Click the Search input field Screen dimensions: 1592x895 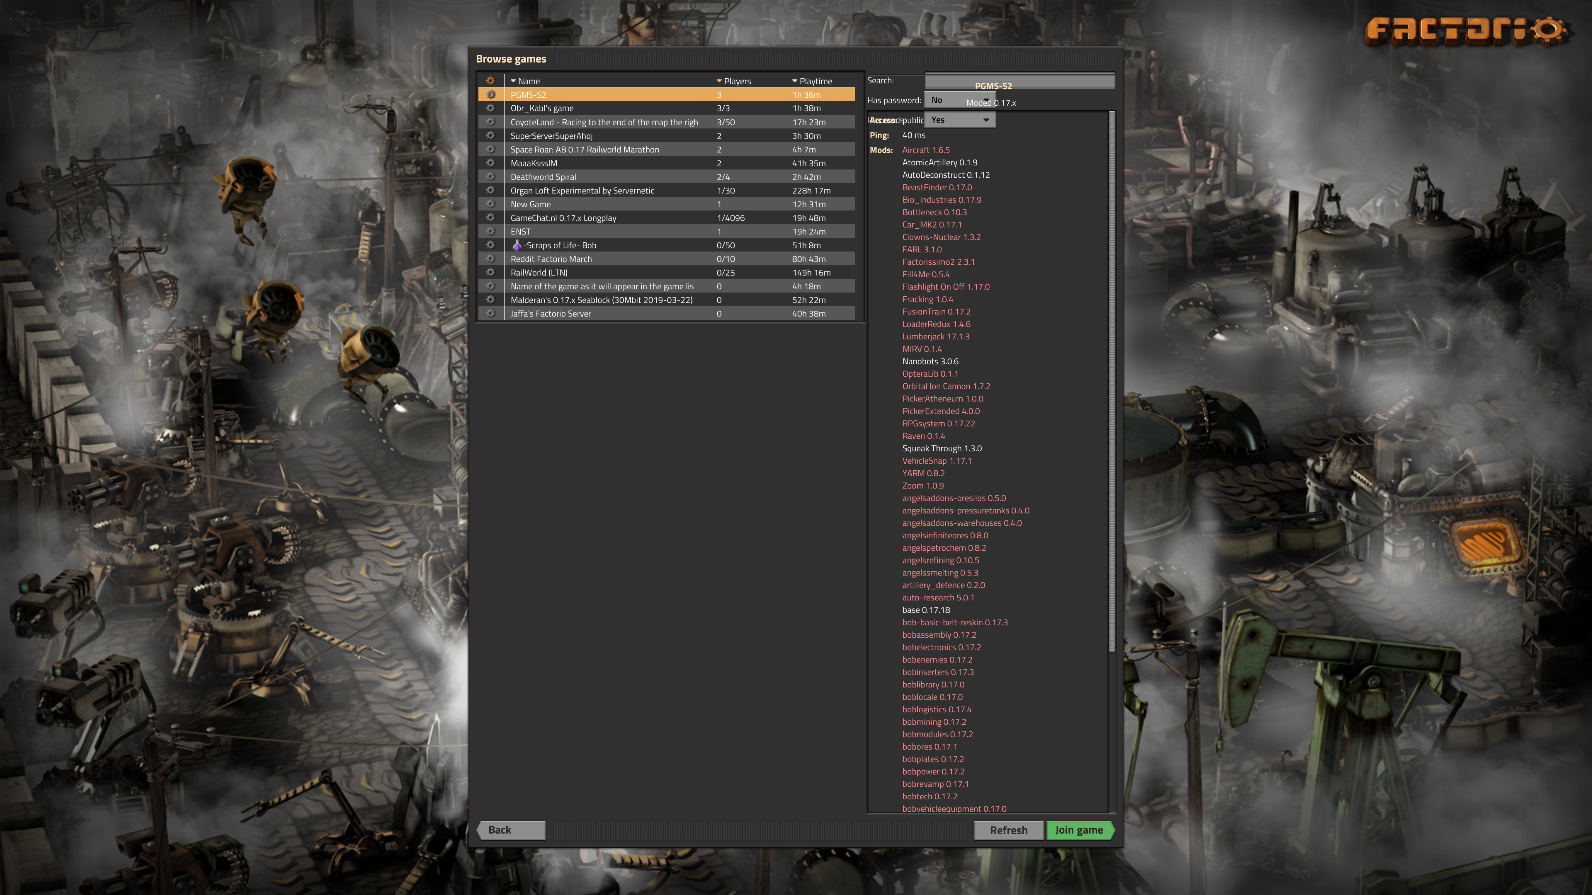[x=1020, y=81]
